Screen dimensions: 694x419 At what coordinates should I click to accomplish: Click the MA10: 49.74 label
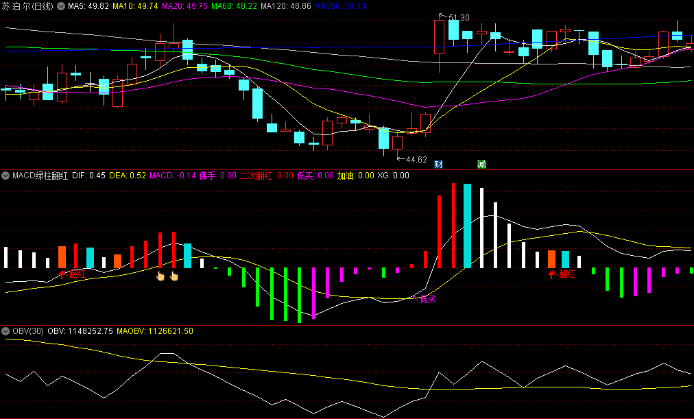[135, 6]
